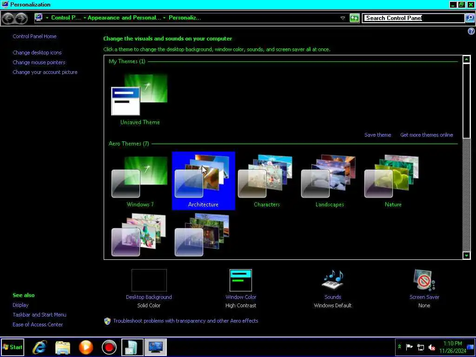Expand dropdown arrow before Appearance and Personalization
The width and height of the screenshot is (476, 357).
click(85, 18)
